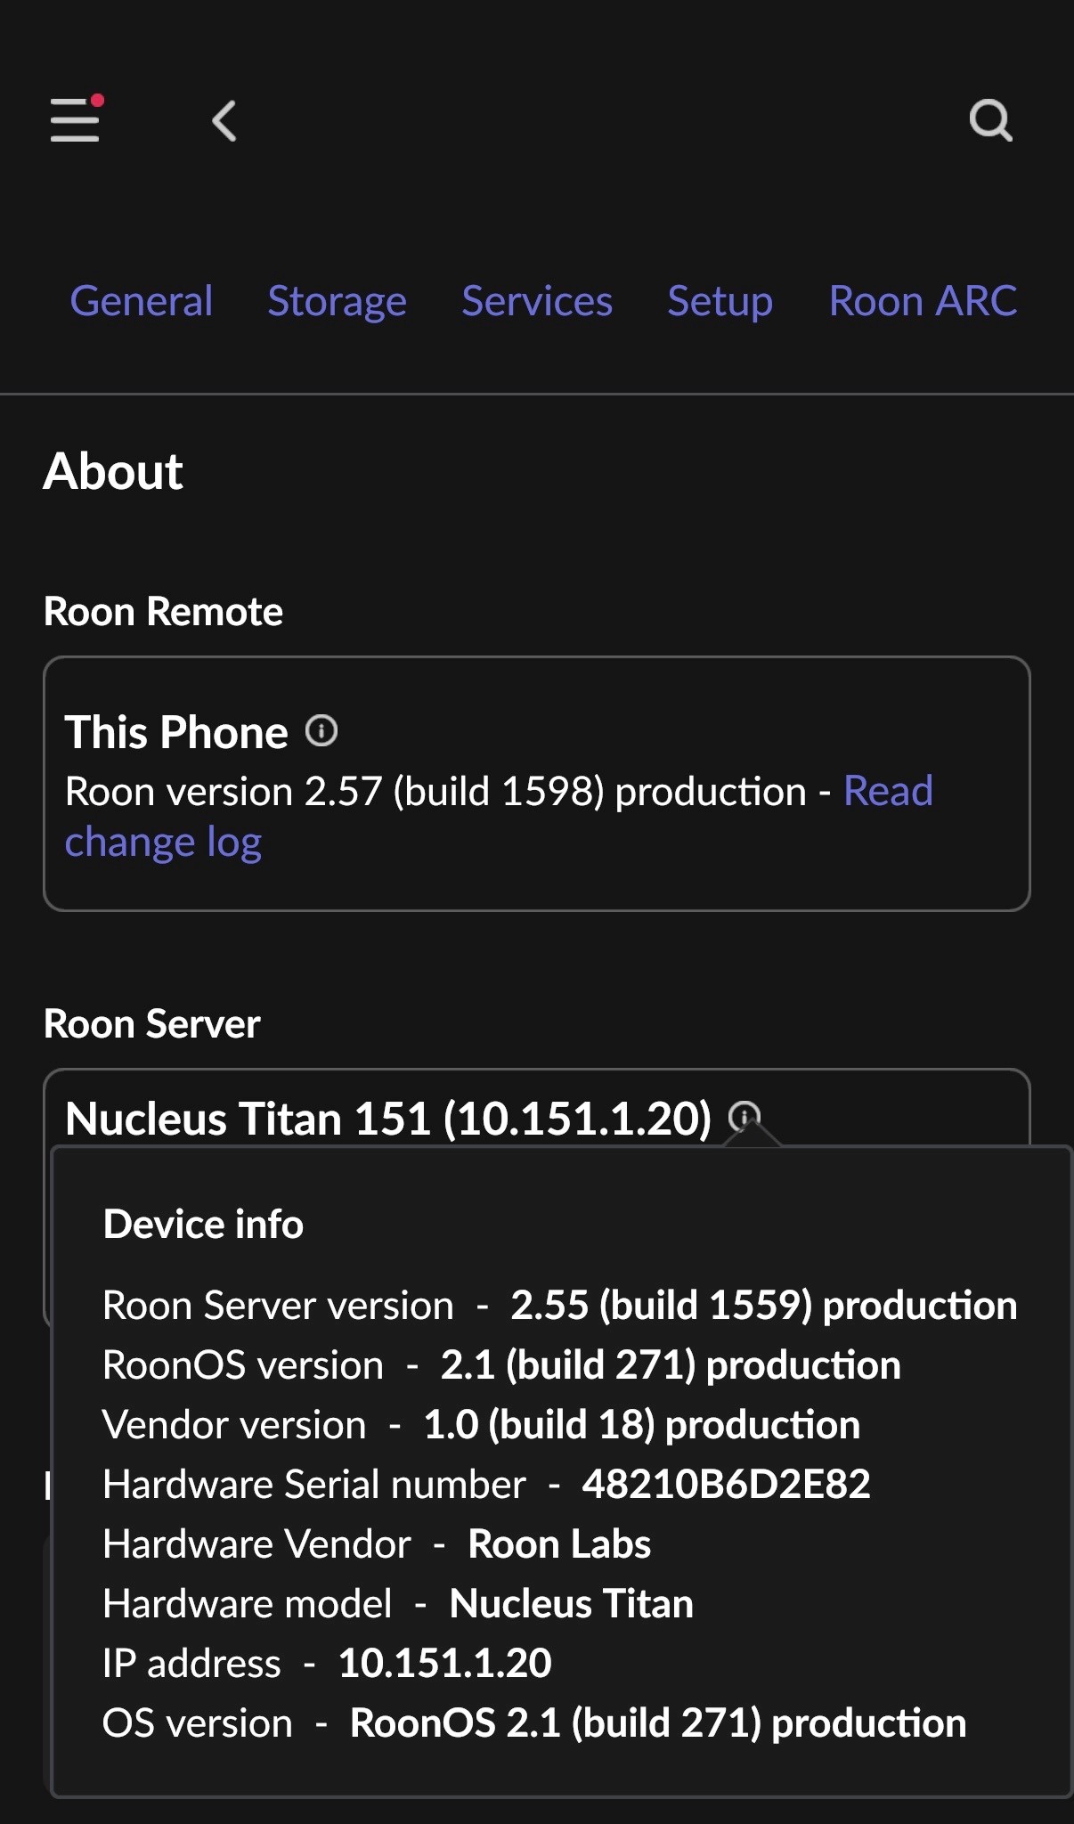Click the IP address value in Device info

coord(444,1664)
